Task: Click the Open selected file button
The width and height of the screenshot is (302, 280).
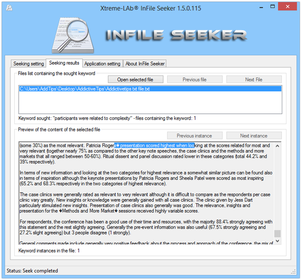Action: click(135, 79)
